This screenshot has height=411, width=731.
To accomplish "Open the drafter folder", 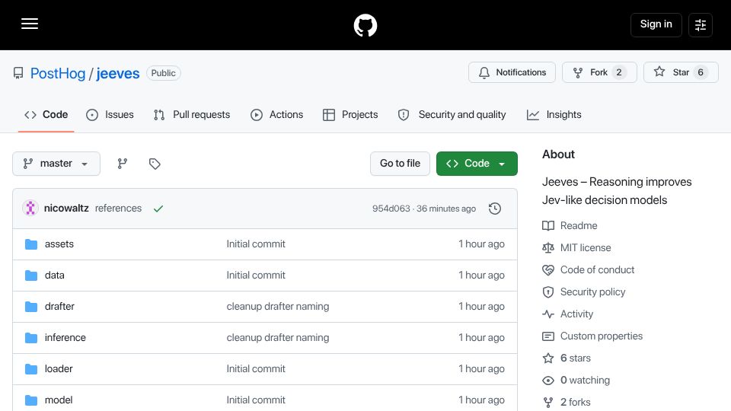I will point(59,307).
